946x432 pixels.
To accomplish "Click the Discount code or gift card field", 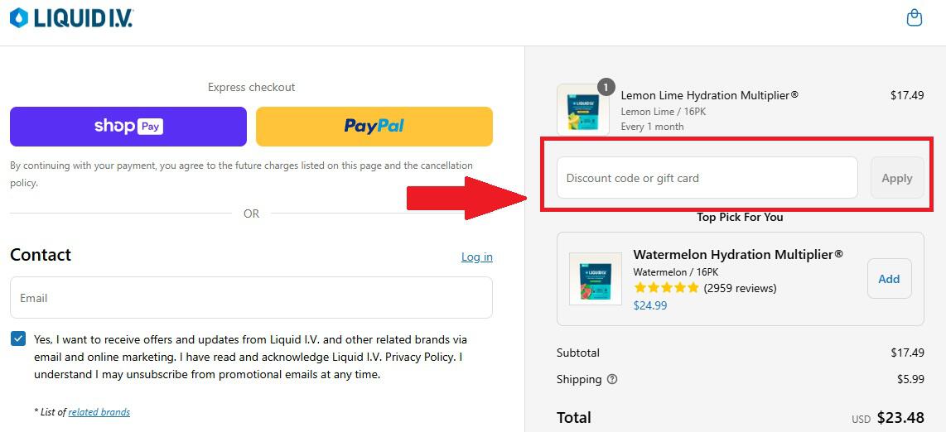I will click(x=707, y=178).
